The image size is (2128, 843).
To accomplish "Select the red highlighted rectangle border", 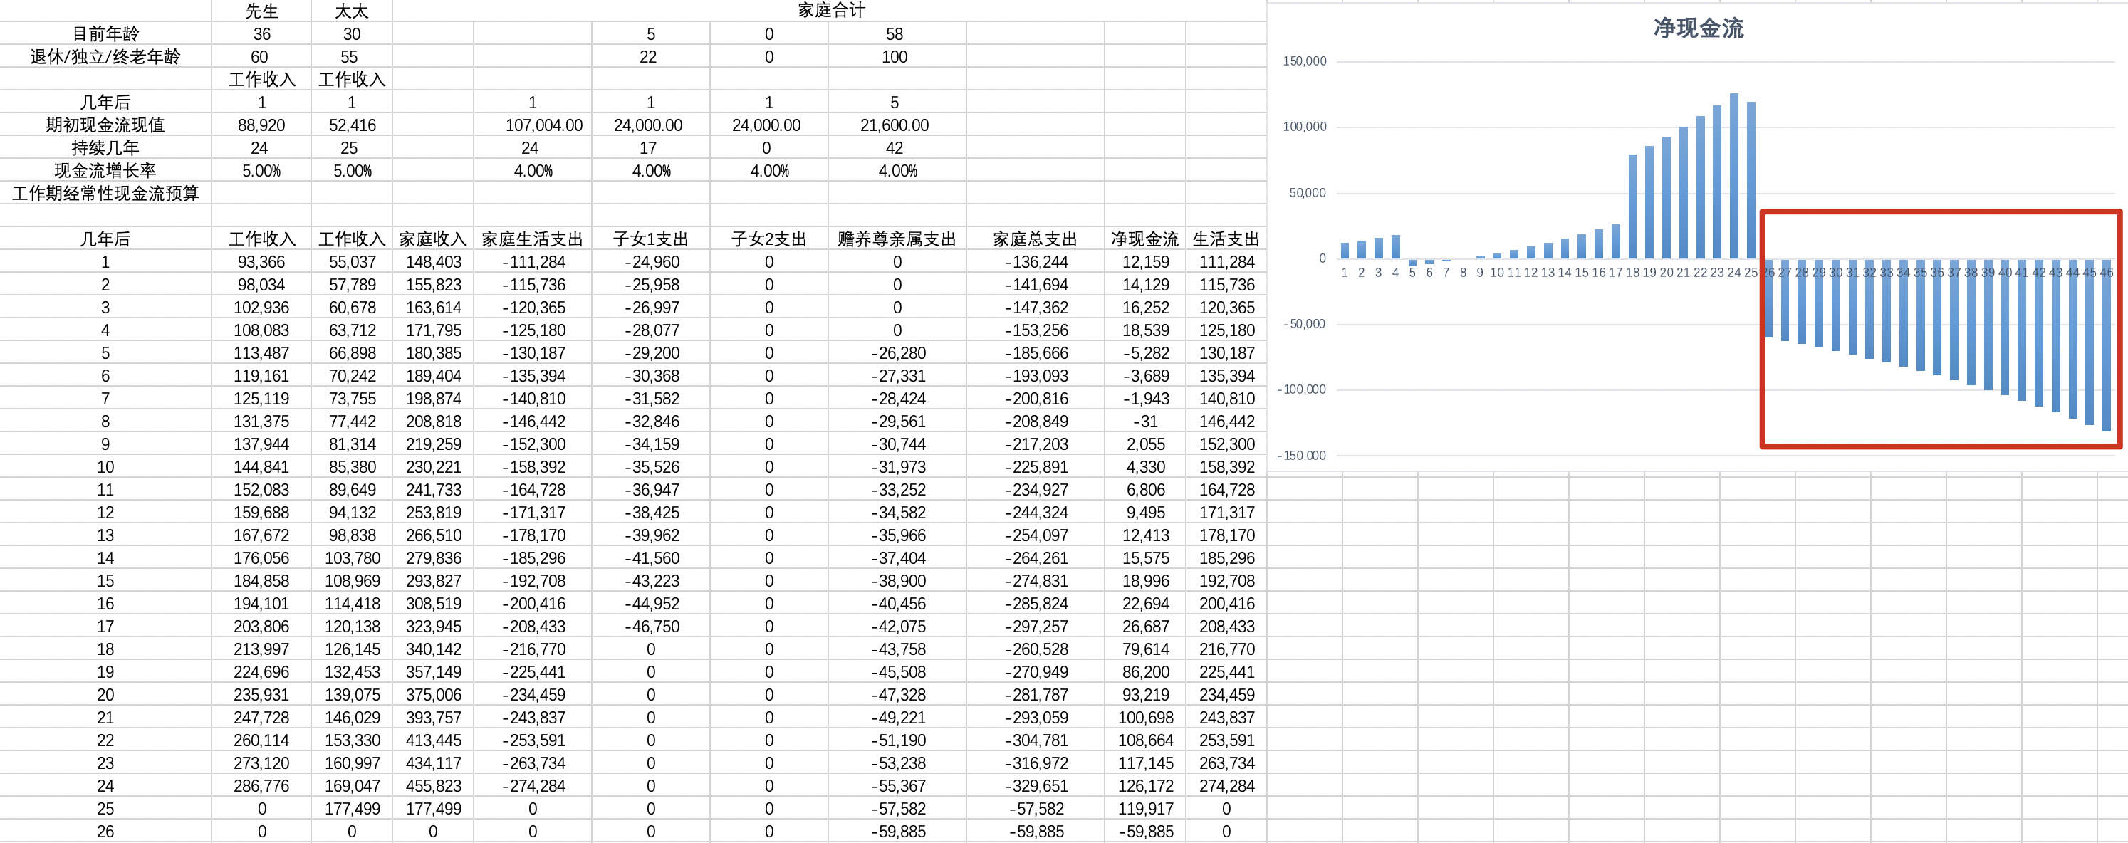I will [1941, 212].
